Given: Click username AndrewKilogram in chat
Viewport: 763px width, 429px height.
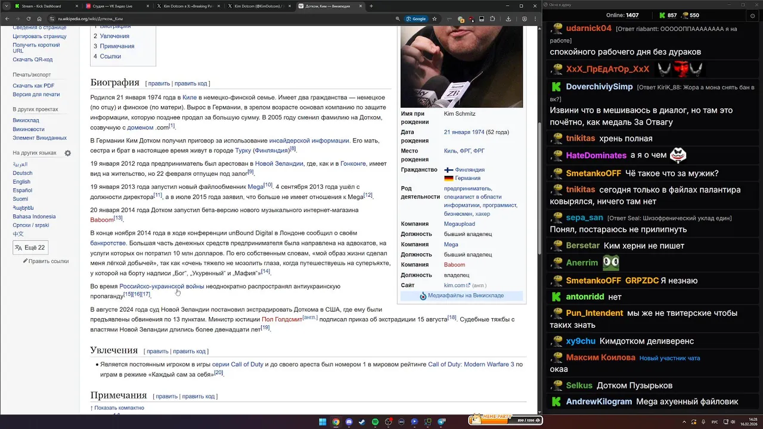Looking at the screenshot, I should coord(598,402).
